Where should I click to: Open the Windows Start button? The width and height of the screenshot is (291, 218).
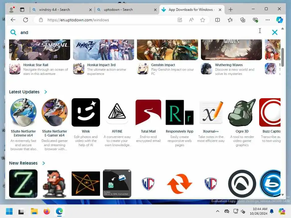[x=9, y=211]
